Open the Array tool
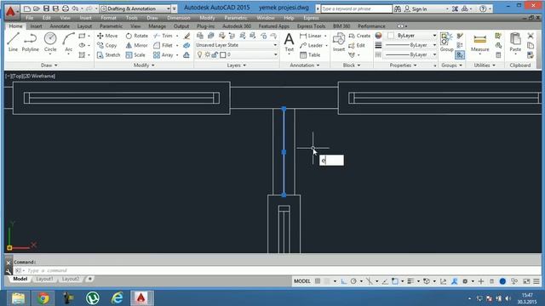Viewport: 545px width, 306px height. tap(163, 55)
